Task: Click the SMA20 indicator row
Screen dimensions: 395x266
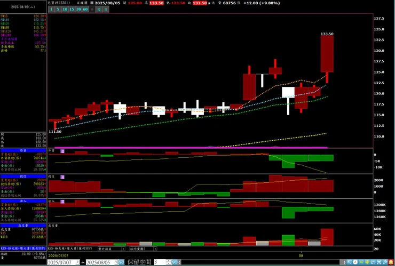Action: [x=23, y=23]
